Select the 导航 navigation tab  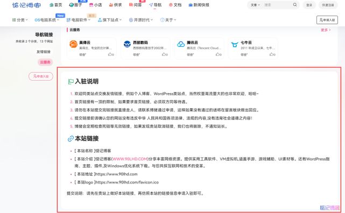coord(156,5)
